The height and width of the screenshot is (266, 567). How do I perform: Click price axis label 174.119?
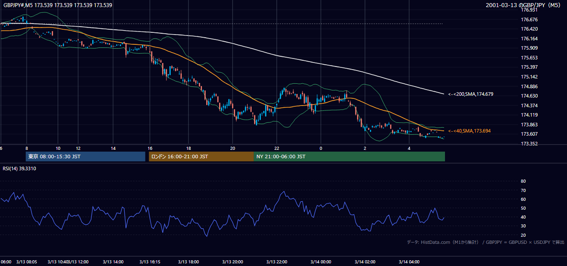[529, 115]
